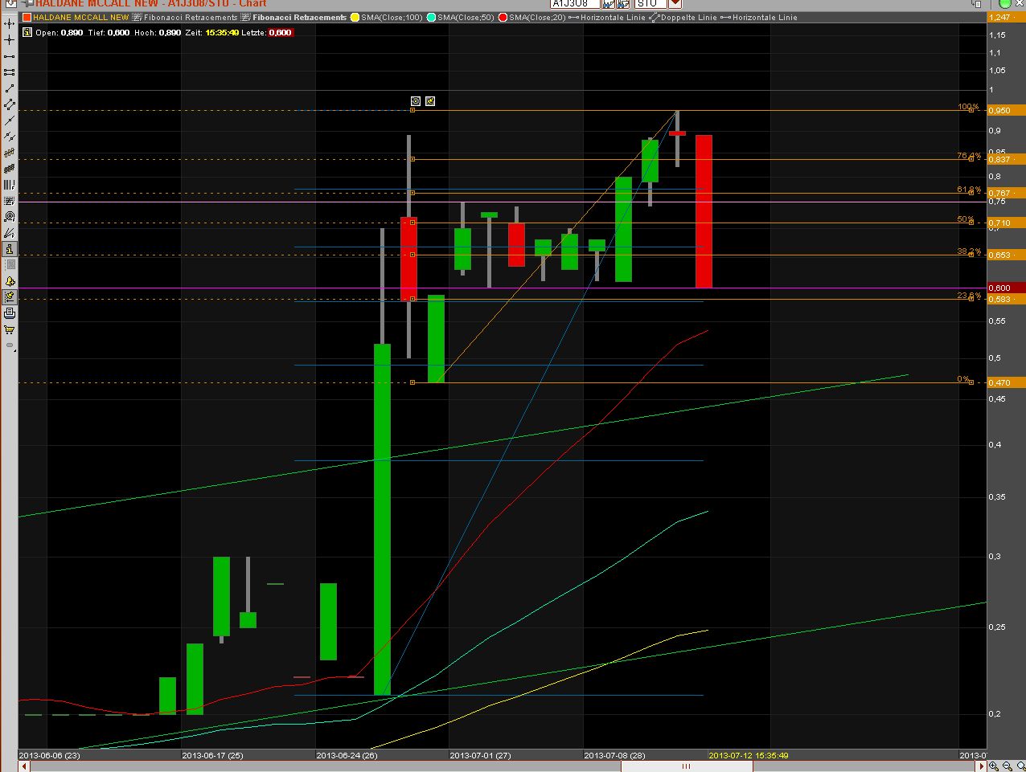1026x772 pixels.
Task: Click the yellow SMA(Close;100) indicator dot
Action: pos(355,17)
